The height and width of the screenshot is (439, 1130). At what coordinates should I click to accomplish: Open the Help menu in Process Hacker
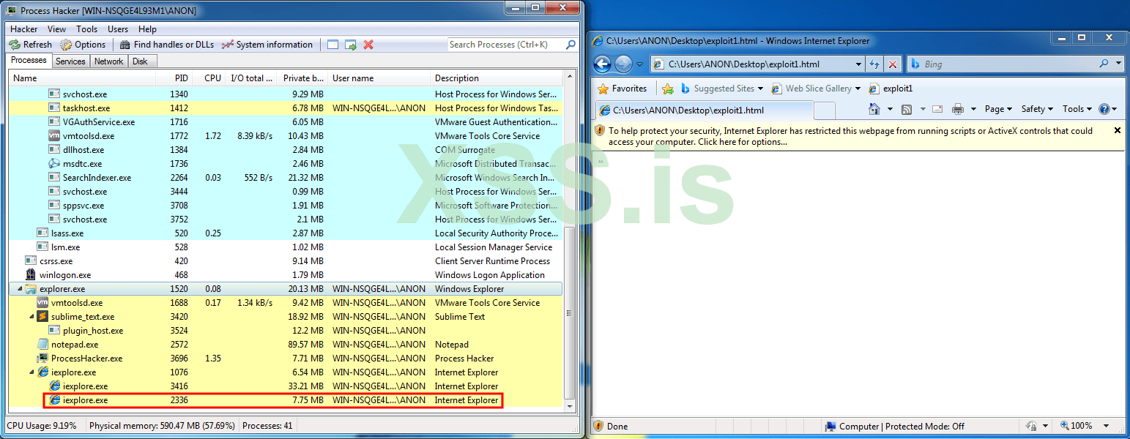click(148, 29)
